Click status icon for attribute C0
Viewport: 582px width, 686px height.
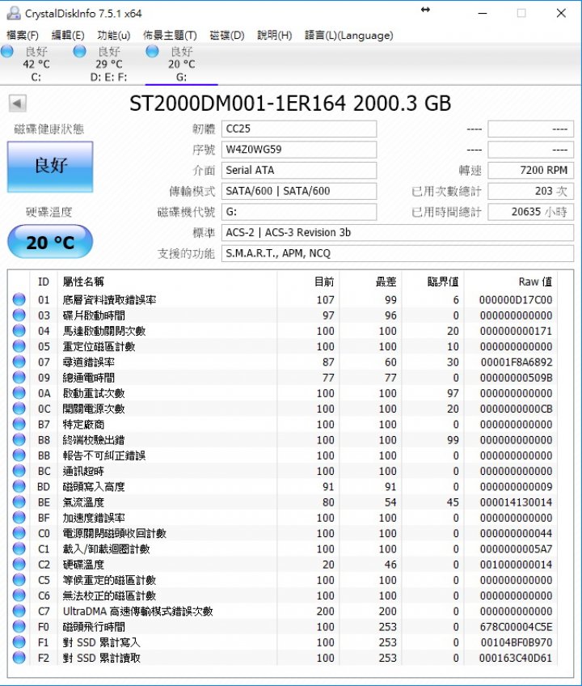19,533
